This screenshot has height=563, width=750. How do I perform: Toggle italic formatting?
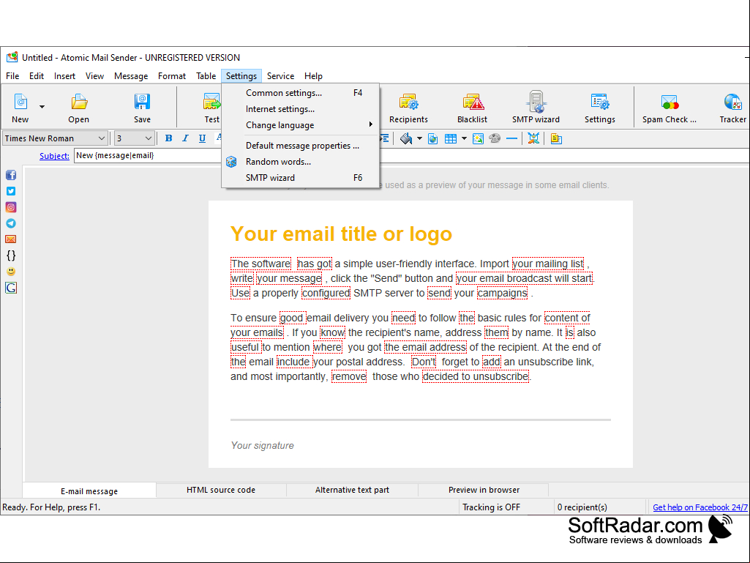(x=185, y=138)
